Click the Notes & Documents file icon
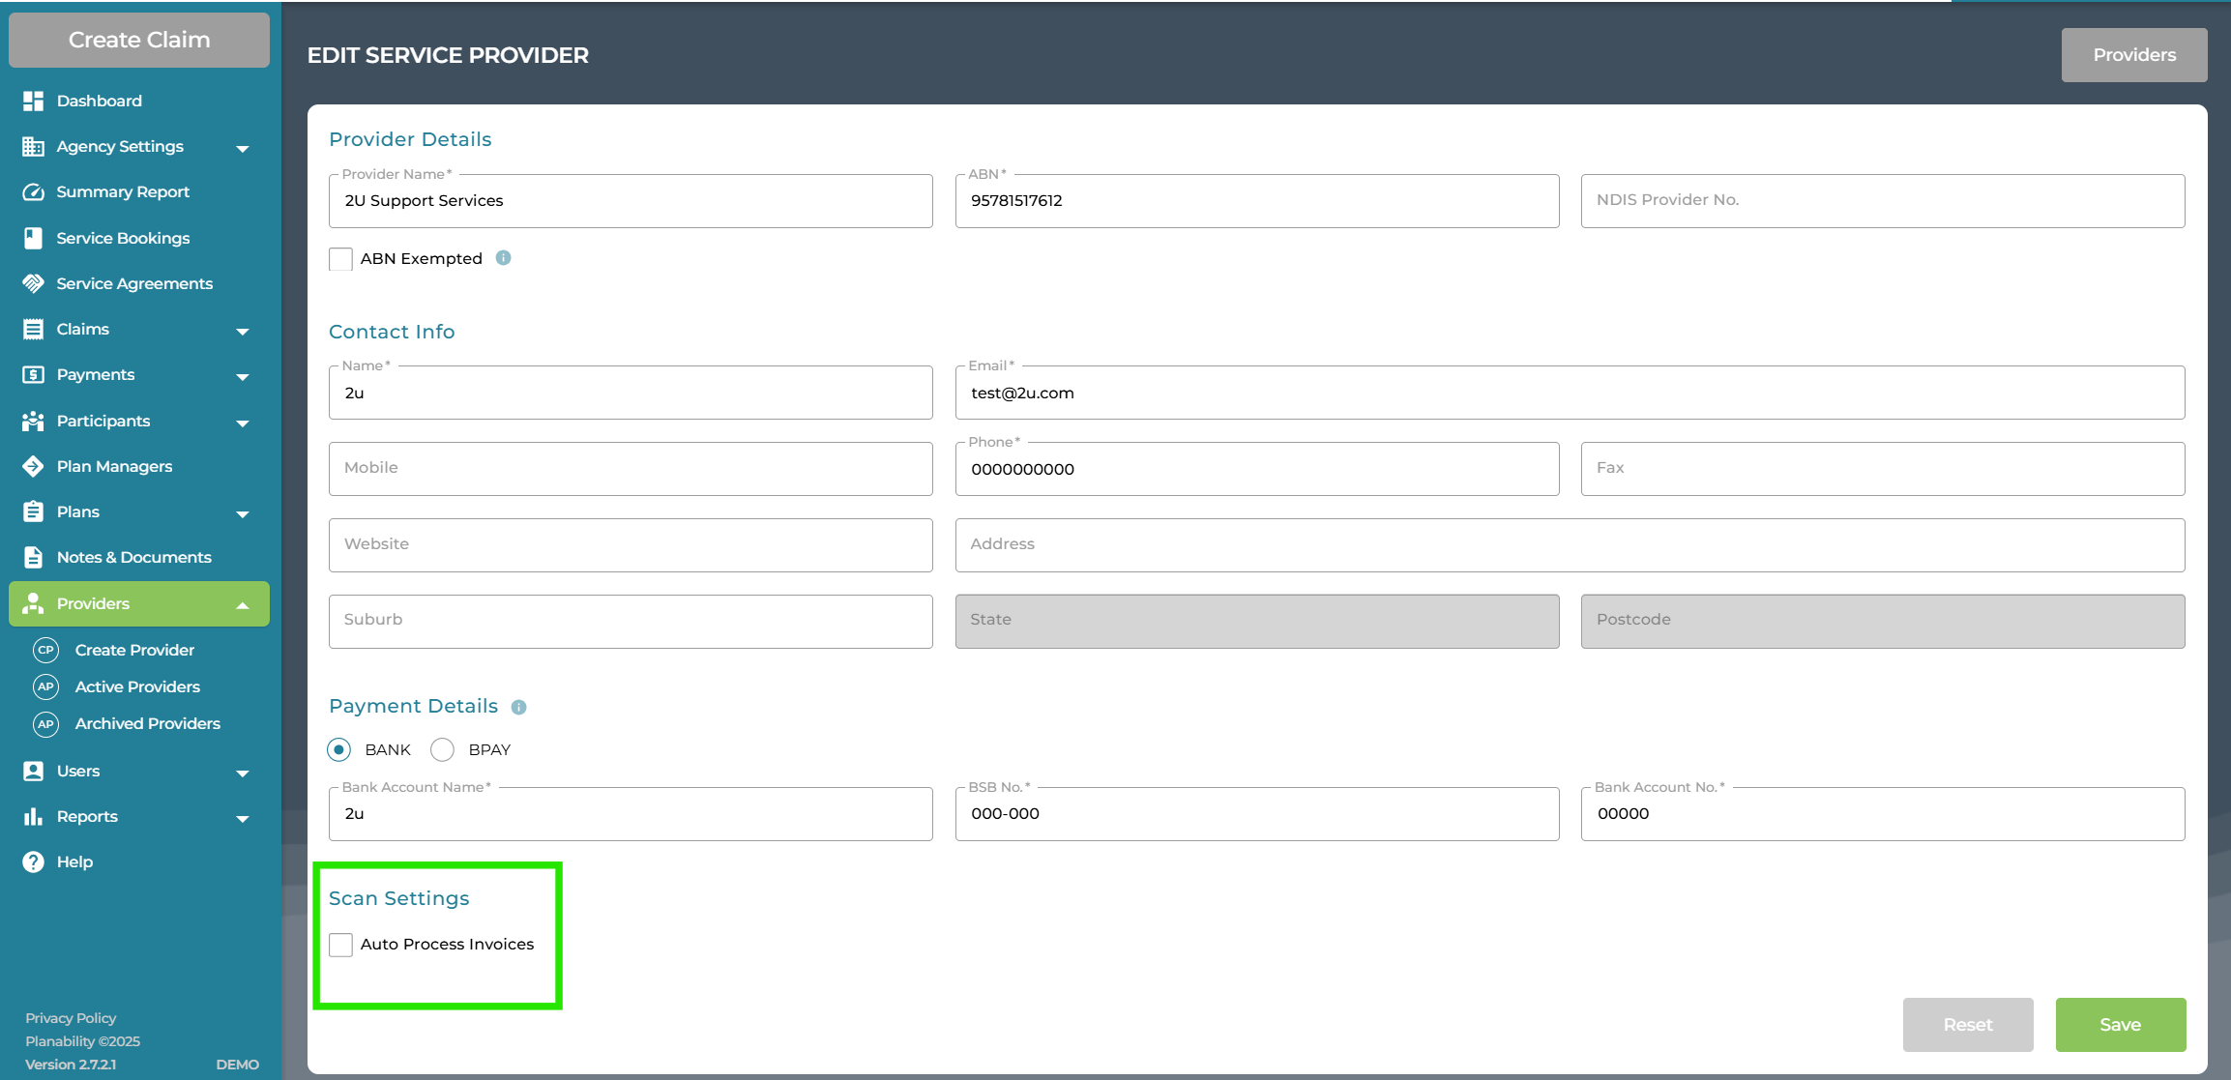 (x=33, y=557)
